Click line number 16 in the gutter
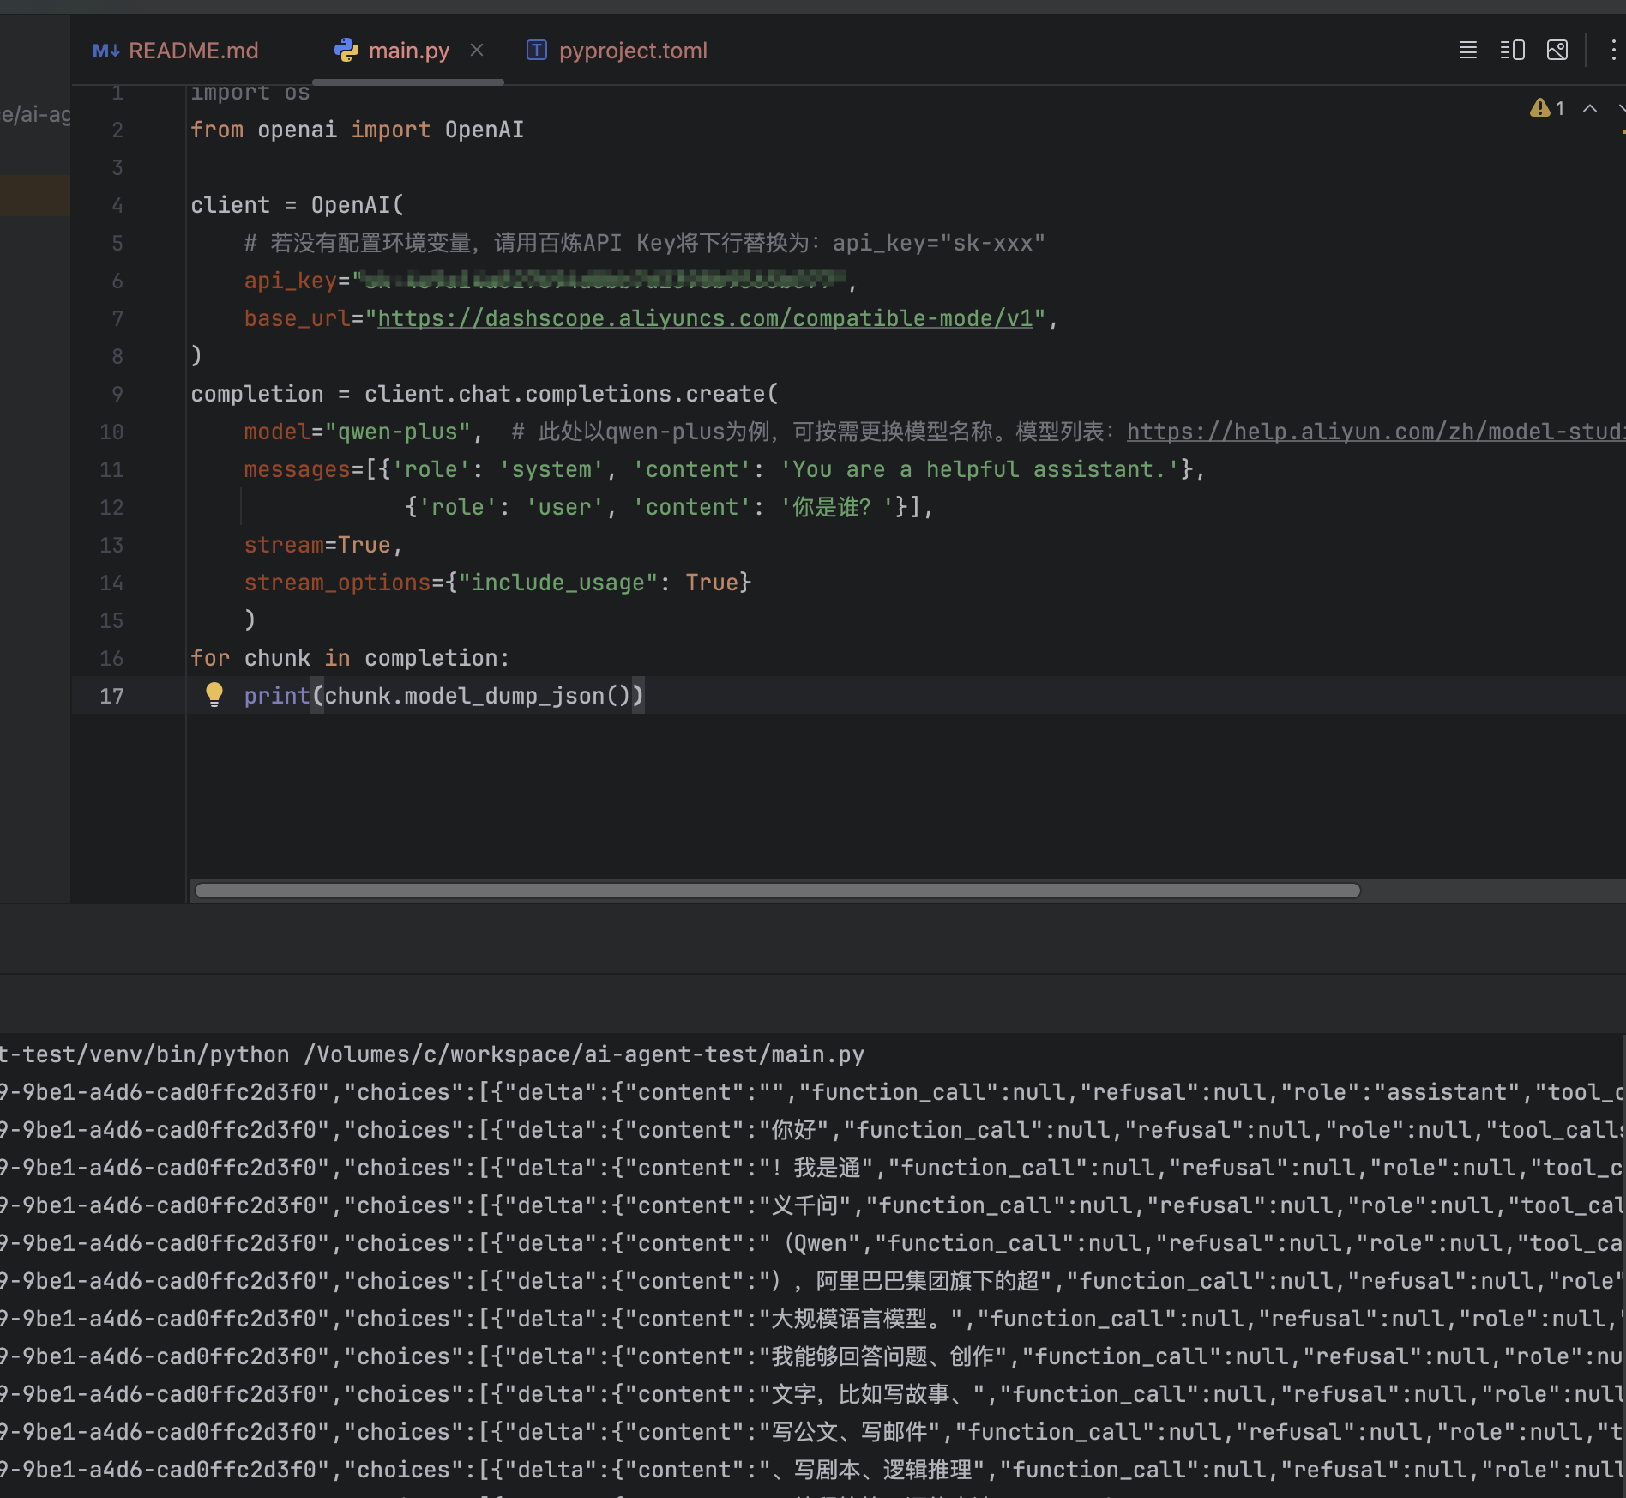The width and height of the screenshot is (1626, 1498). pos(111,658)
